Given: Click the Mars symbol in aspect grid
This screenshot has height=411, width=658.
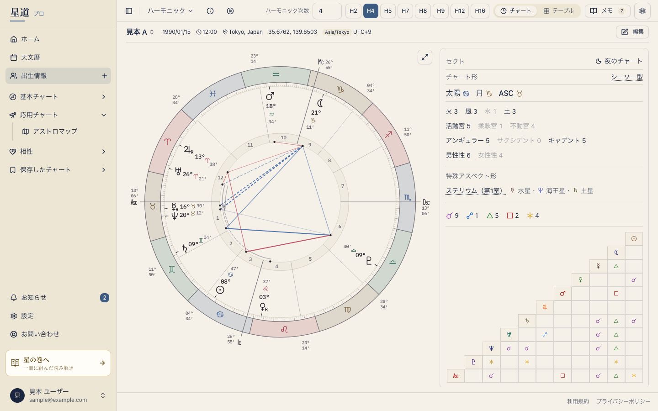Looking at the screenshot, I should [562, 294].
